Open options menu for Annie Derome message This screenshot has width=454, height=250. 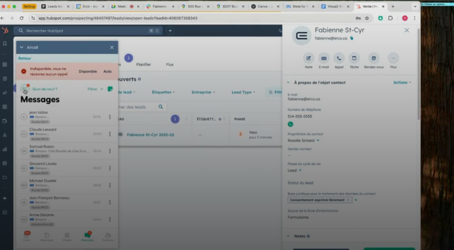[110, 220]
